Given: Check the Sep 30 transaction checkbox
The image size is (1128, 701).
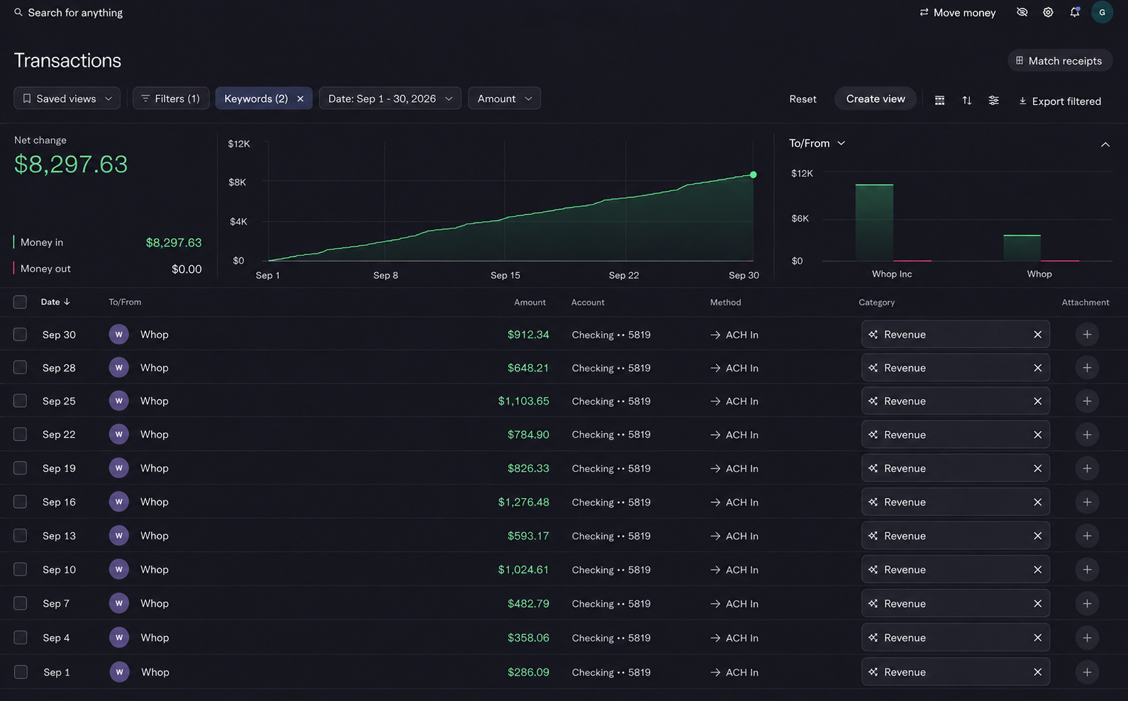Looking at the screenshot, I should (20, 334).
